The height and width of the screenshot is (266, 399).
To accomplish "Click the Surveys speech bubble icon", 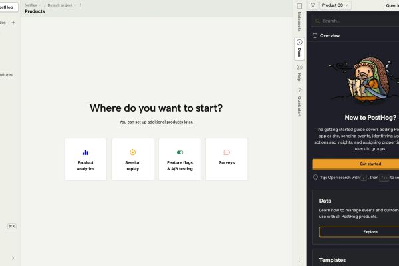I will tap(227, 152).
